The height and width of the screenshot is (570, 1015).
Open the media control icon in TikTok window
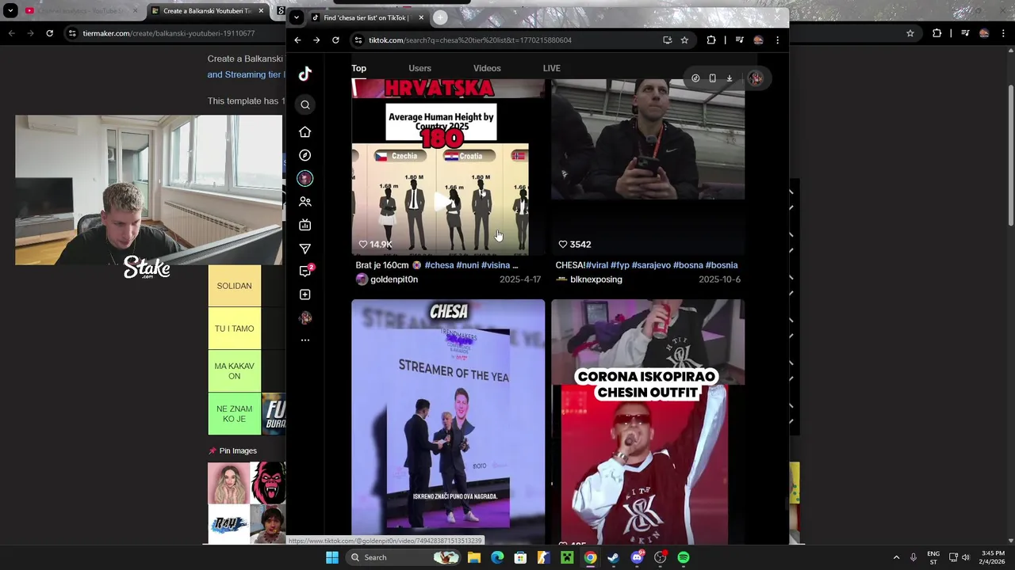[x=739, y=40]
